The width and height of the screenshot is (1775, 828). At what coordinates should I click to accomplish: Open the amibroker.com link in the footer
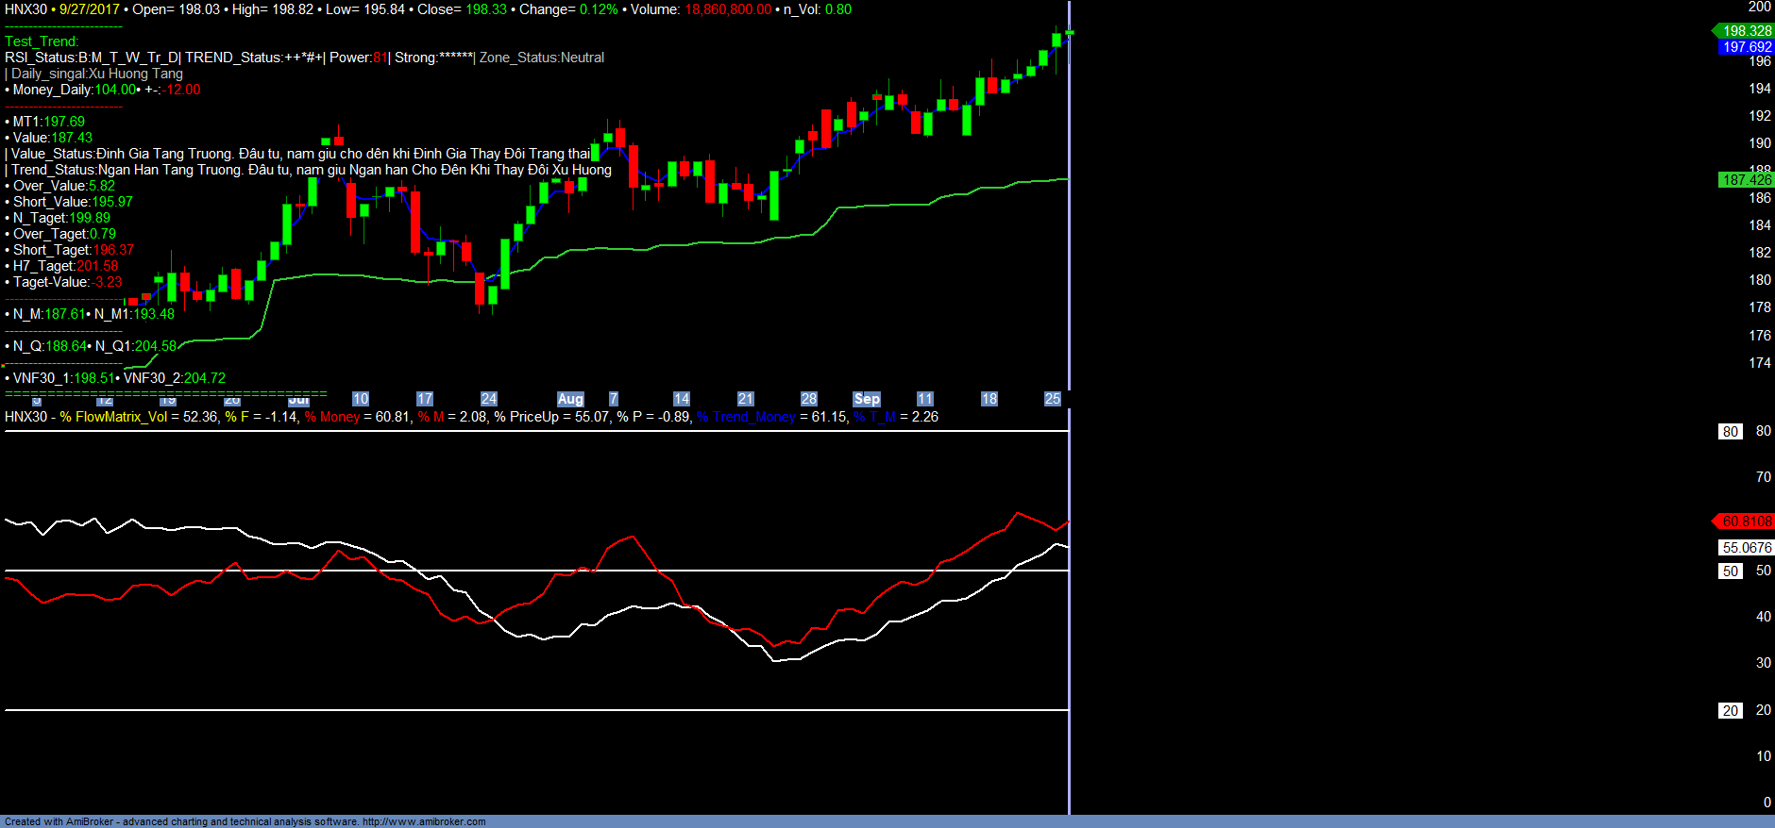tap(424, 821)
